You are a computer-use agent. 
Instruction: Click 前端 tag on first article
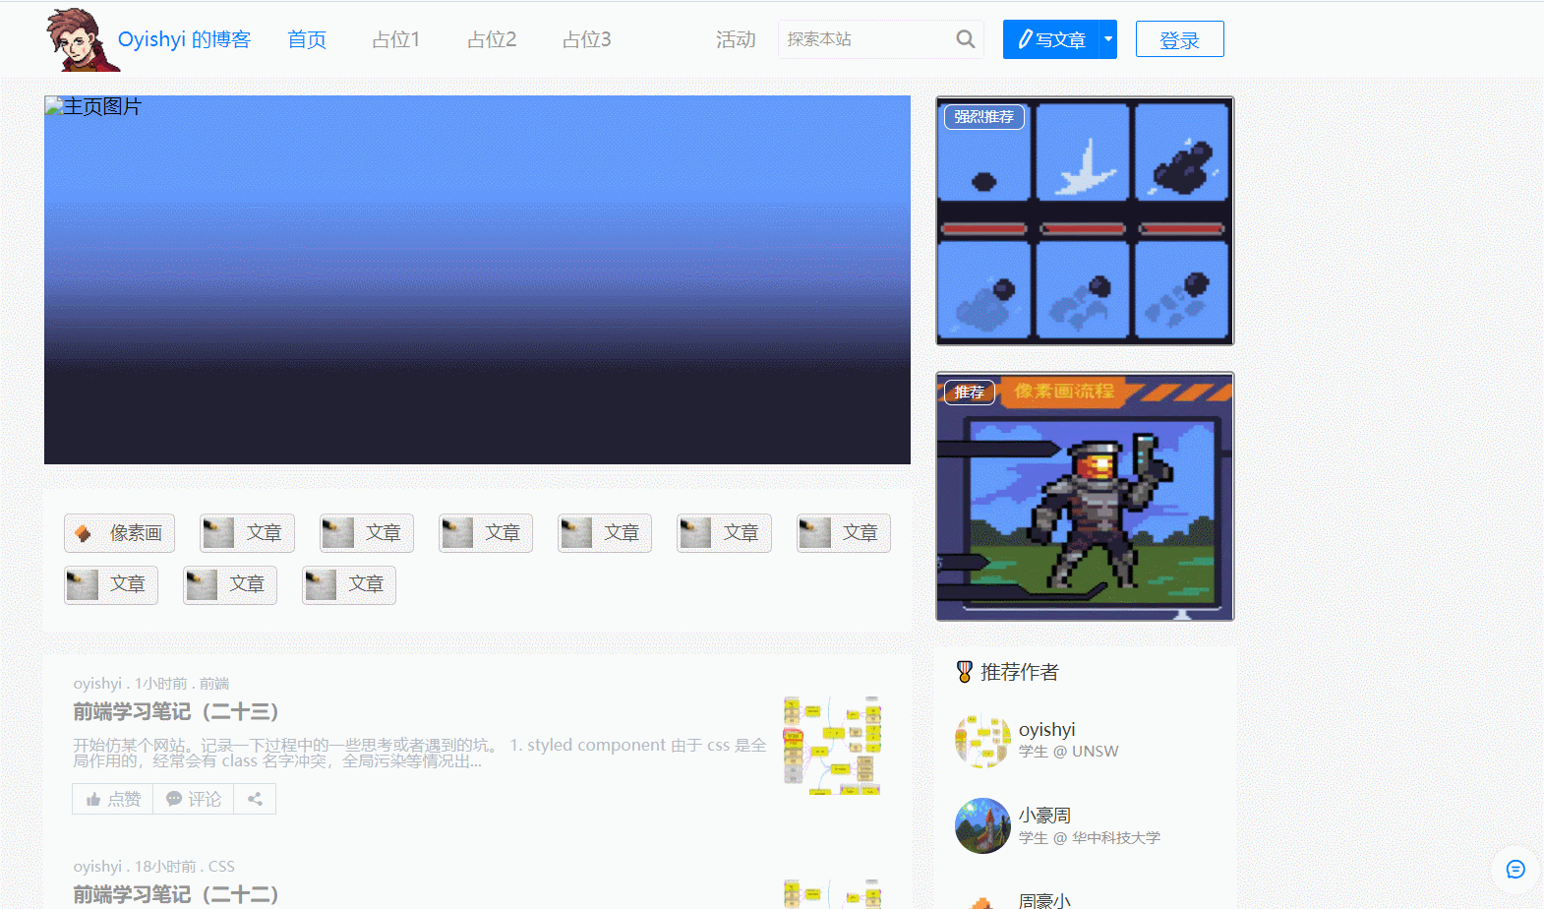pyautogui.click(x=214, y=684)
